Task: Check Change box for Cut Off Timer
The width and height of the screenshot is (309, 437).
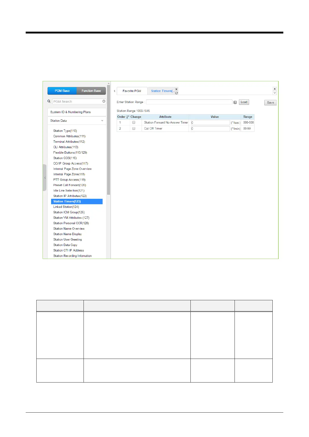Action: click(x=134, y=128)
